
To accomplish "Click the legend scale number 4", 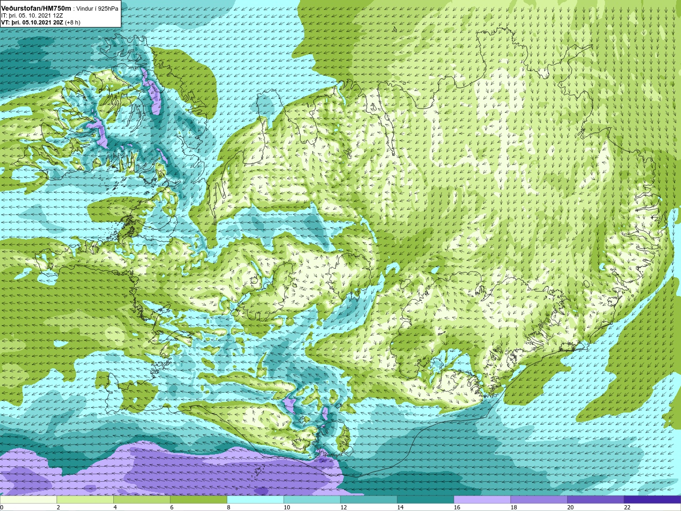I will 115,507.
